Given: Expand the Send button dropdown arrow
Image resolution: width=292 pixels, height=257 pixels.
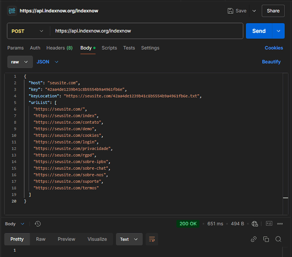Looking at the screenshot, I should (x=278, y=31).
